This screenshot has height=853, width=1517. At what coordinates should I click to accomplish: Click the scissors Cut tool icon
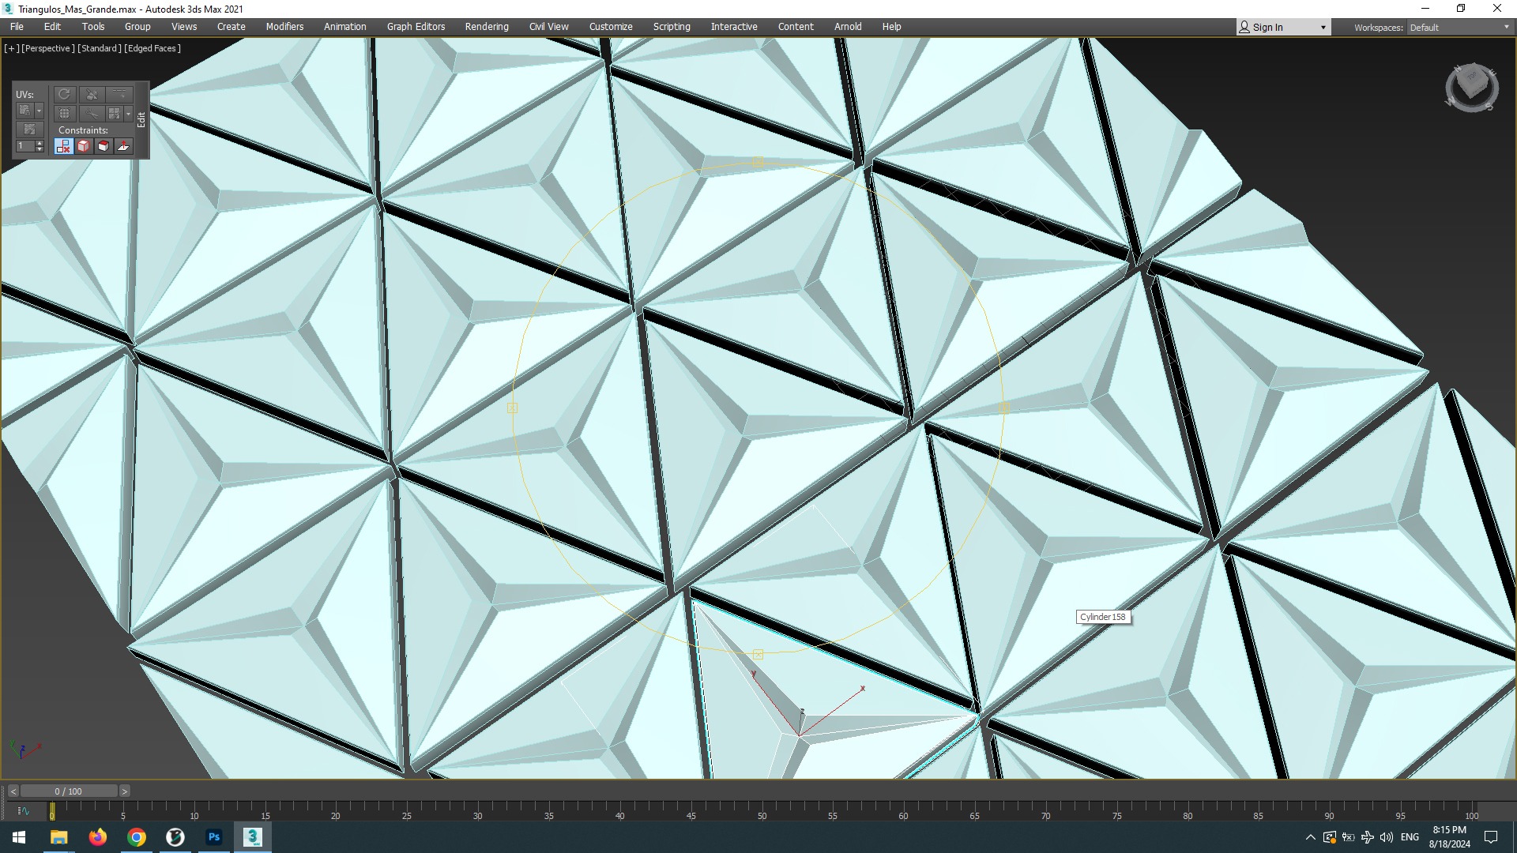(92, 114)
